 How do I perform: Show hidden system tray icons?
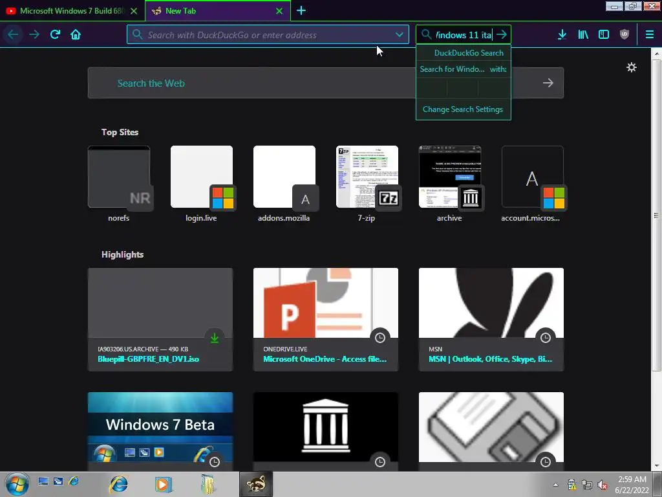coord(555,485)
